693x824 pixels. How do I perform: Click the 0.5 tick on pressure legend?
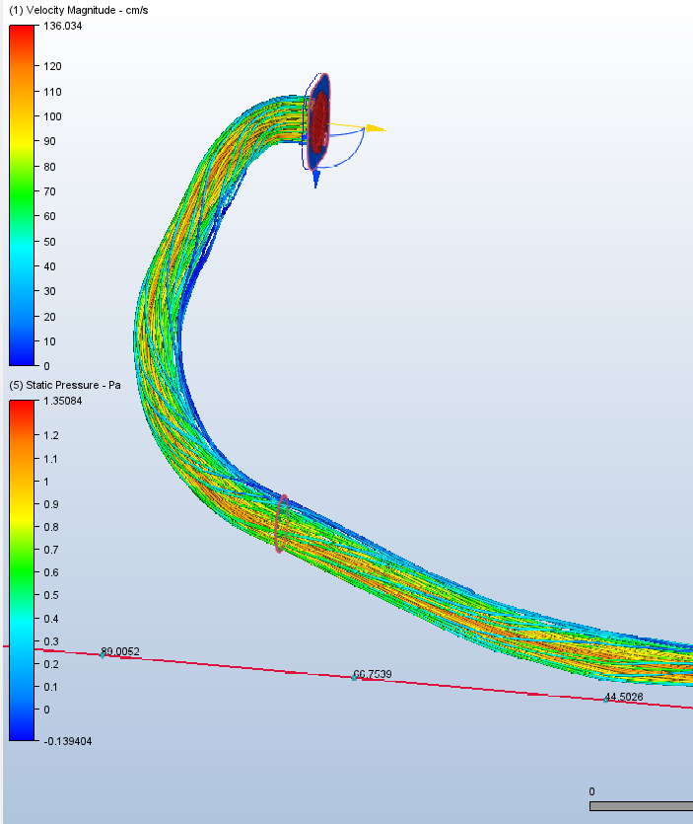coord(51,595)
